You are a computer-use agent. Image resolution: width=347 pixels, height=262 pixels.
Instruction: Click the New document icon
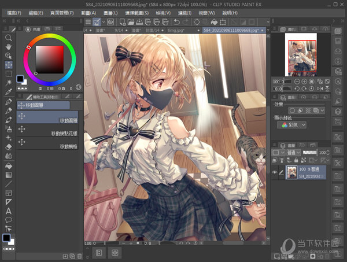(123, 22)
